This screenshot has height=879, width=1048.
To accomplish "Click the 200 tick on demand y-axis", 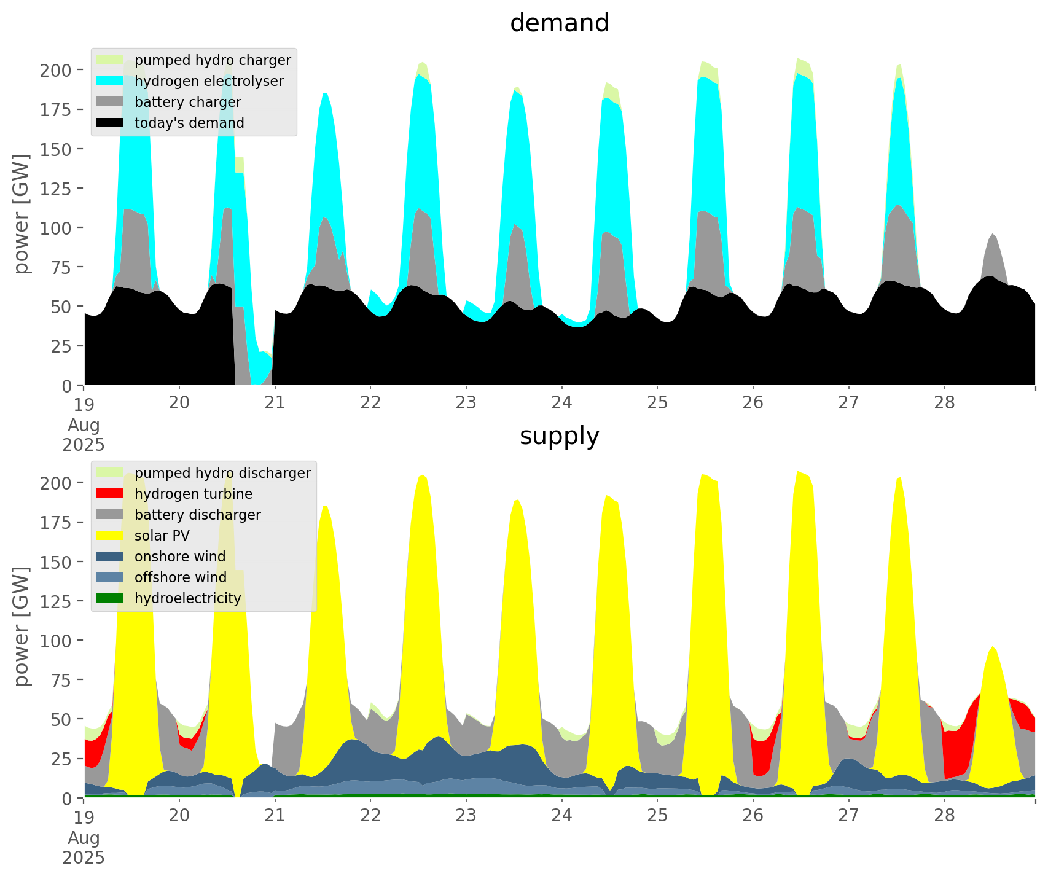I will pyautogui.click(x=56, y=70).
